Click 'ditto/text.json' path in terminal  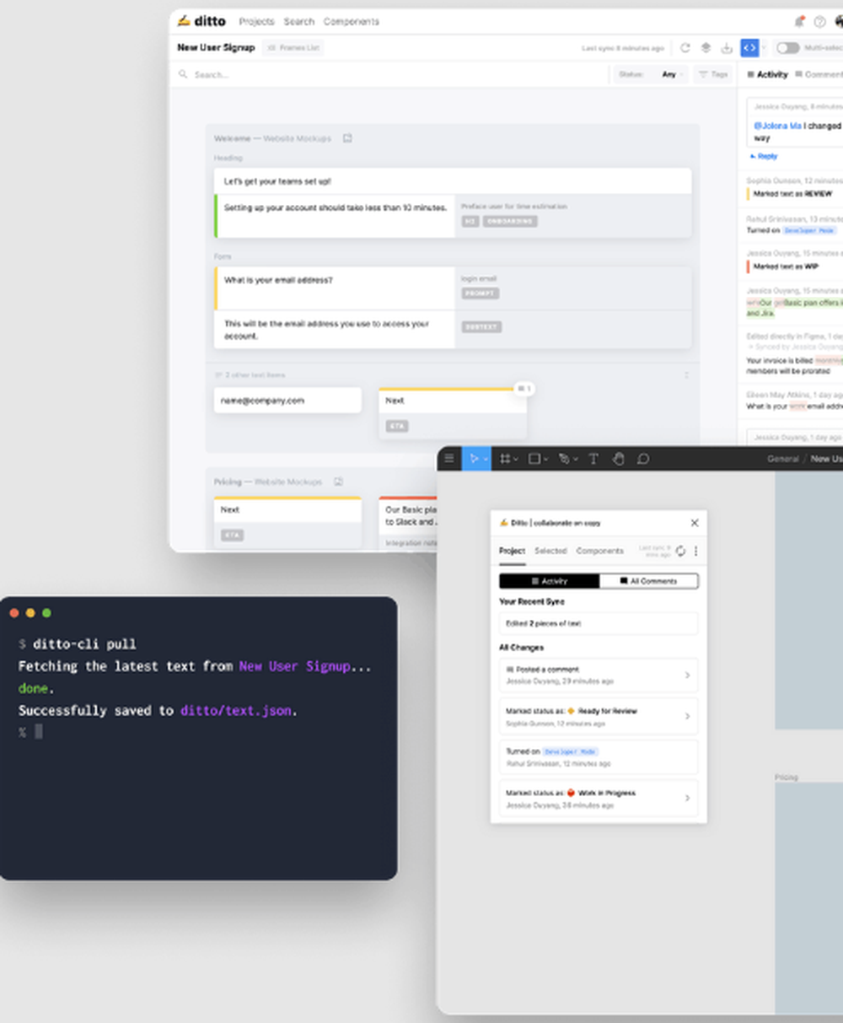point(236,710)
